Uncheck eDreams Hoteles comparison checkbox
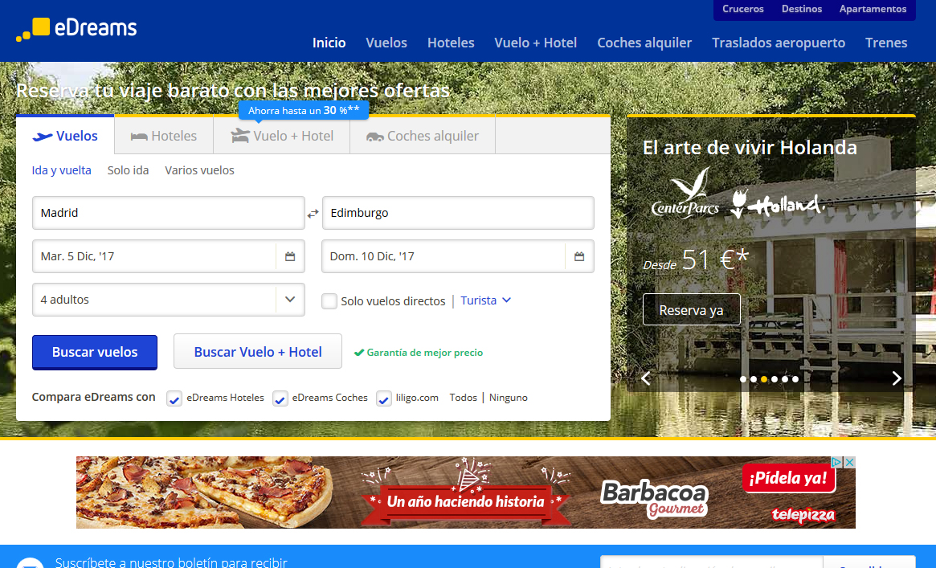 point(174,398)
